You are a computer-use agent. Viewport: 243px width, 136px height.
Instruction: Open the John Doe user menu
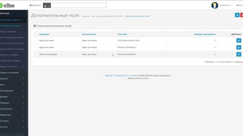[226, 5]
